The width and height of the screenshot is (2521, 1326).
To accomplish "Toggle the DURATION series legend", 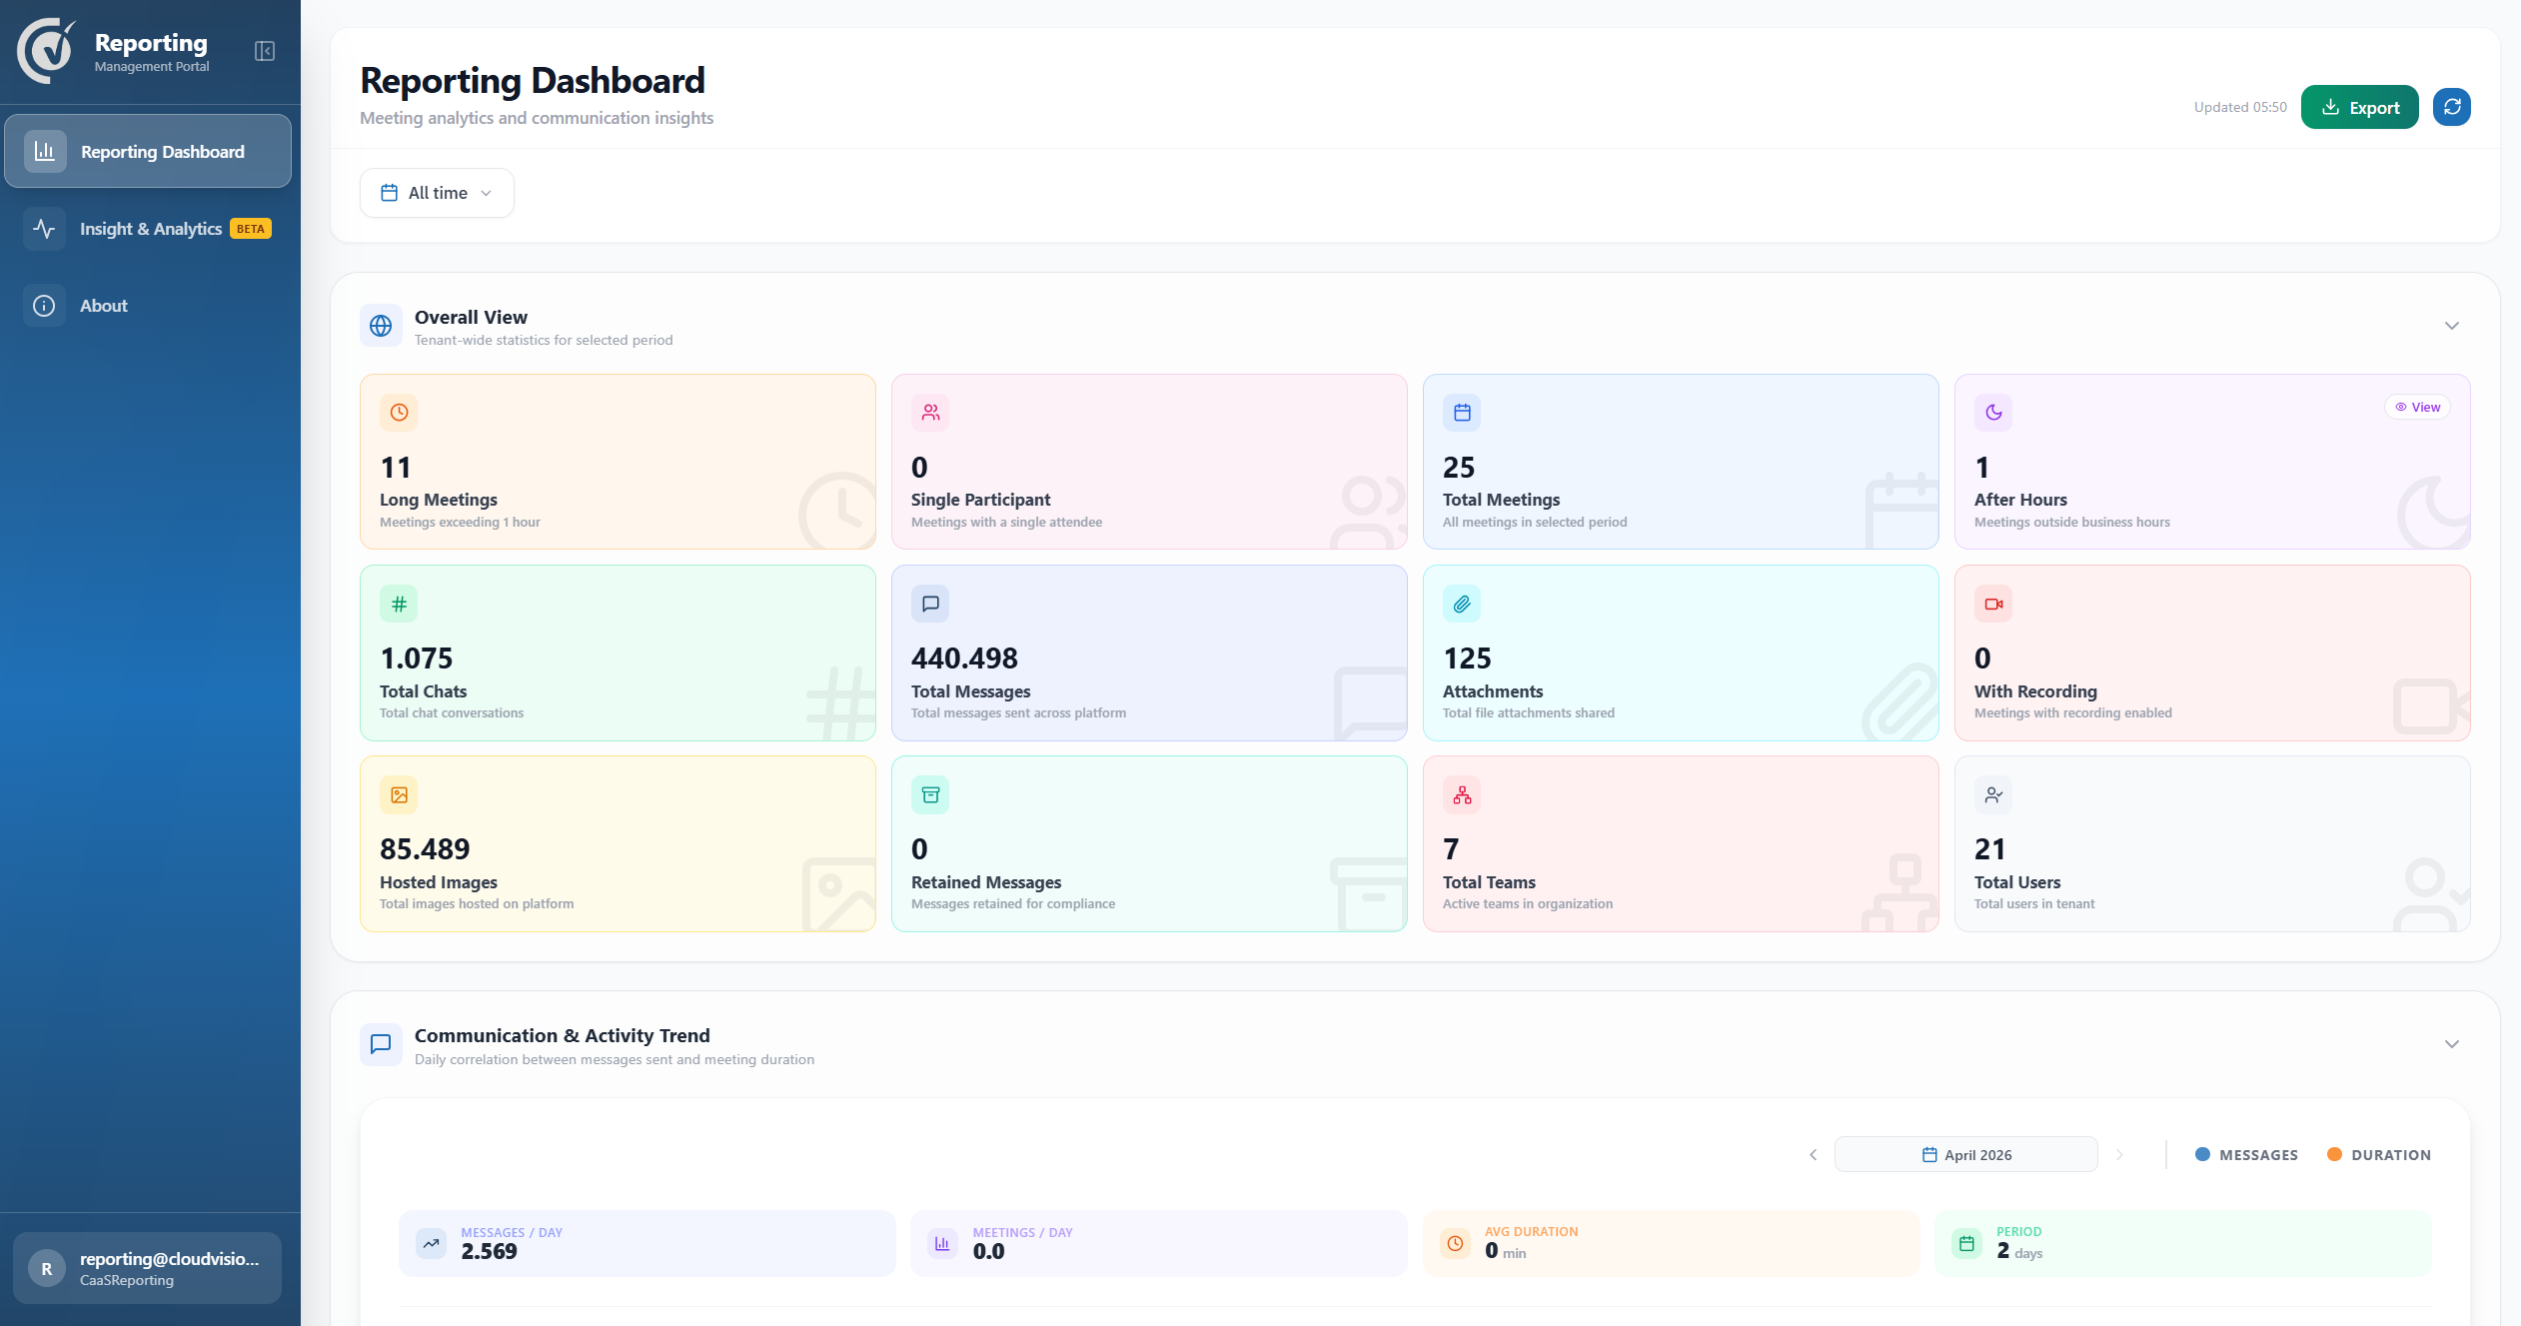I will (2379, 1155).
